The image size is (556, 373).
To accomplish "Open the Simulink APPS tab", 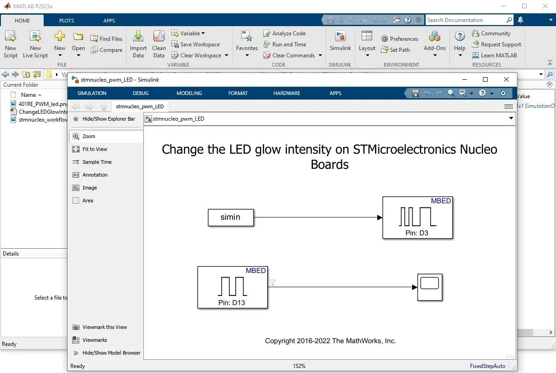I will click(x=335, y=93).
